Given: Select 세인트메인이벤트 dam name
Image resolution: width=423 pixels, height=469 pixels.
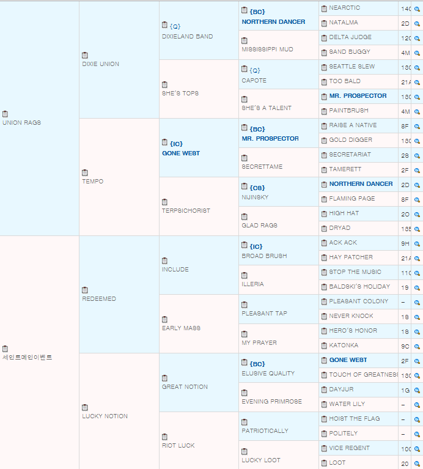Looking at the screenshot, I should tap(28, 357).
